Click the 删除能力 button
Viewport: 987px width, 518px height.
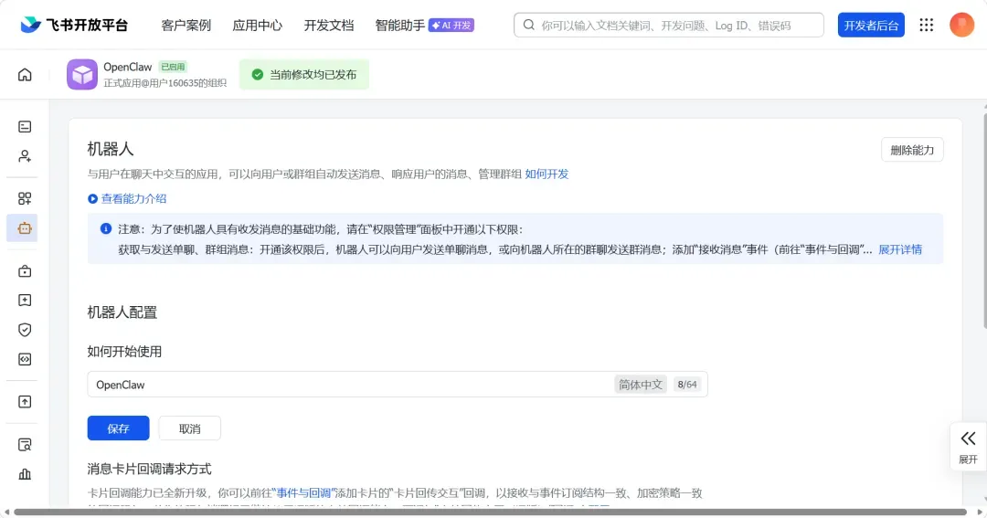(911, 150)
